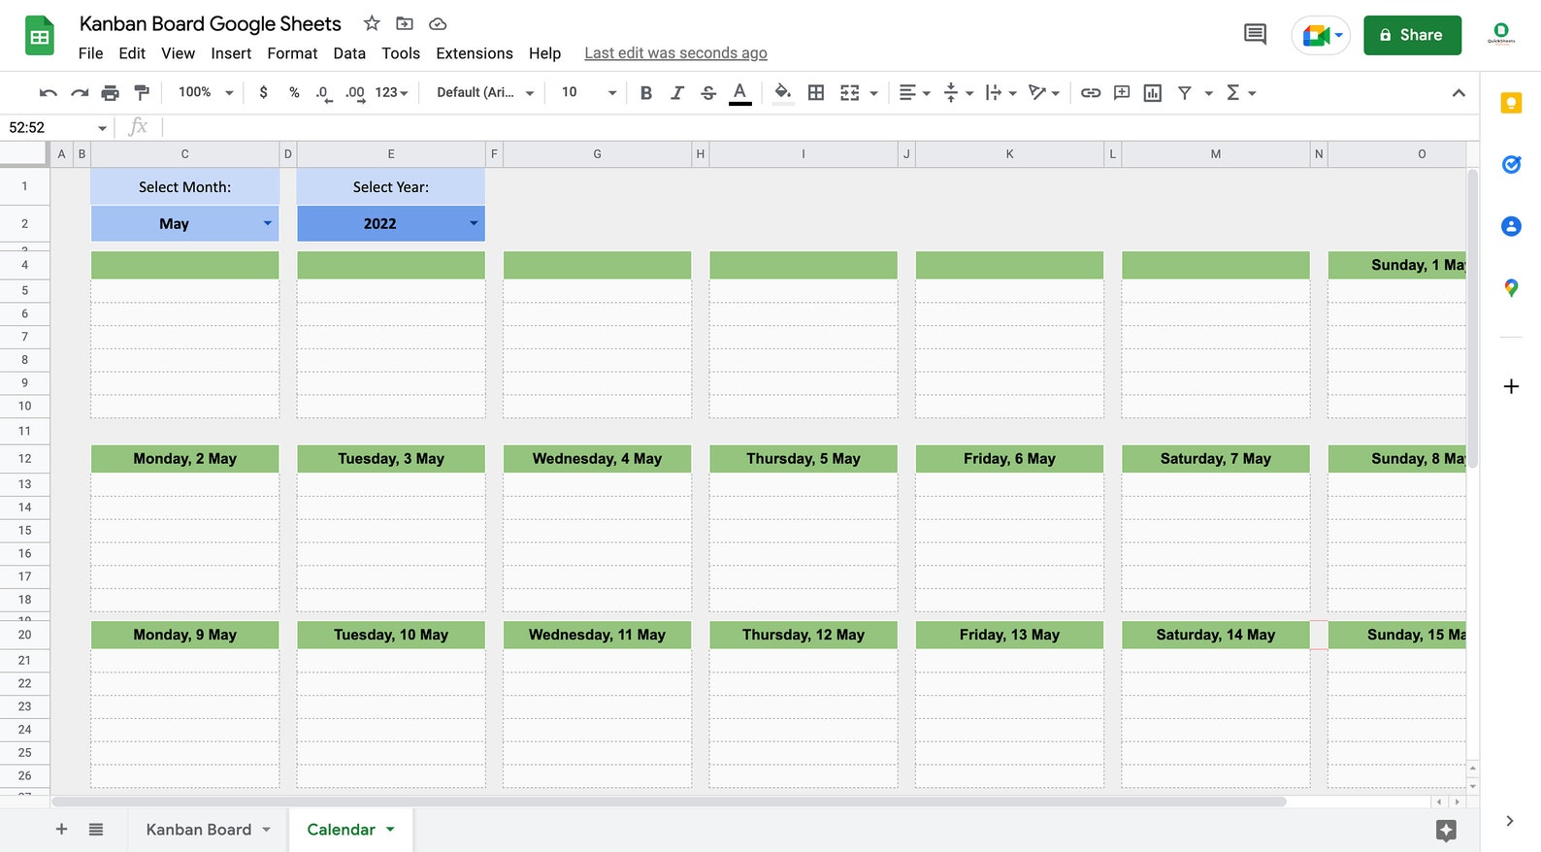Print the spreadsheet
This screenshot has width=1541, height=852.
coord(111,93)
